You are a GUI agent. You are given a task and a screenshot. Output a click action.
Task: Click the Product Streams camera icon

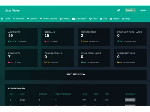40,19
